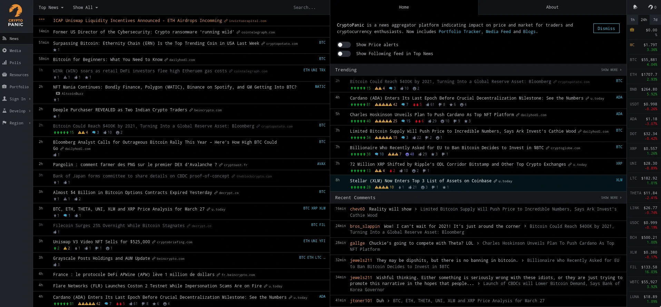Open Media via the play-circle icon
Image resolution: width=661 pixels, height=307 pixels.
(4, 50)
